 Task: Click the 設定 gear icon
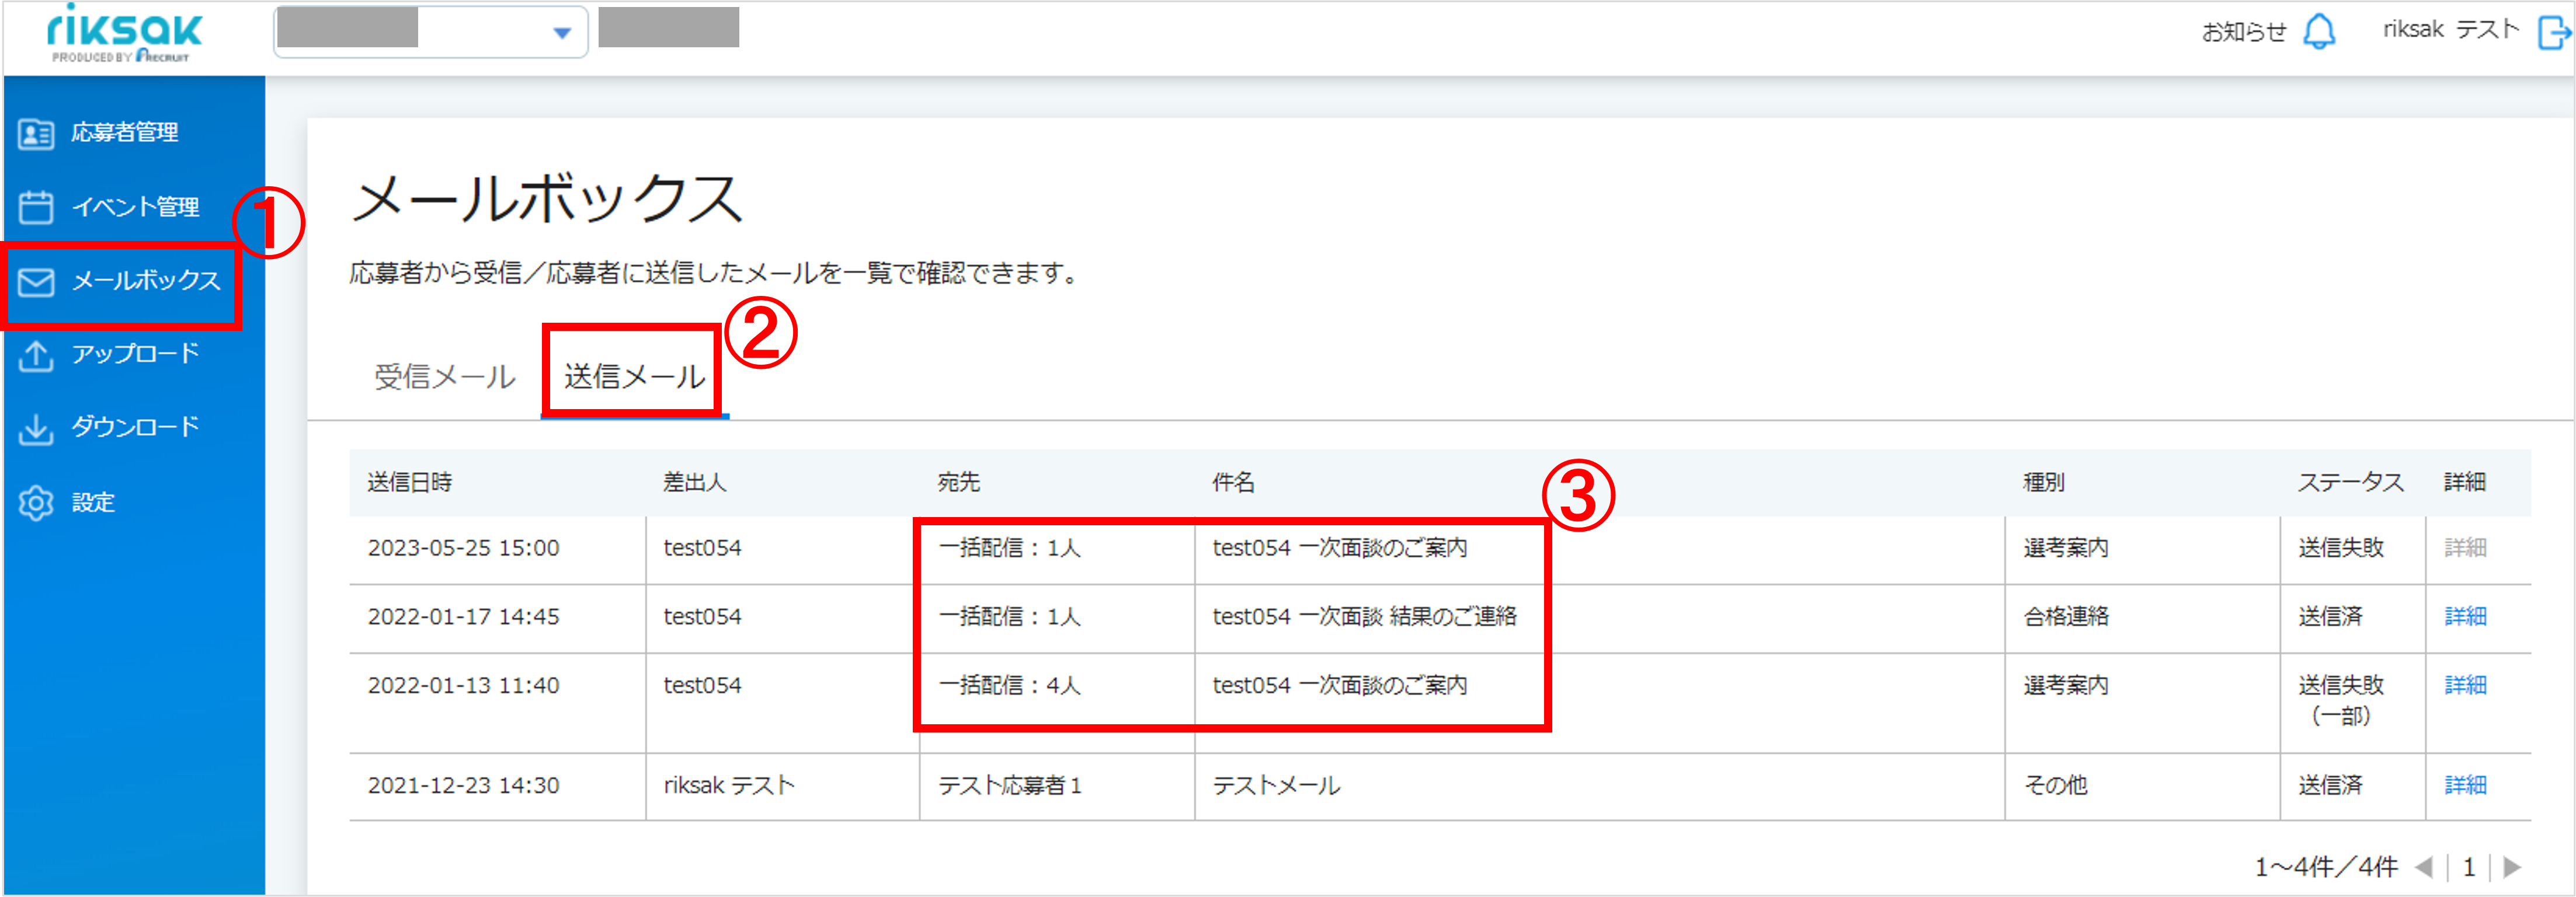click(36, 502)
